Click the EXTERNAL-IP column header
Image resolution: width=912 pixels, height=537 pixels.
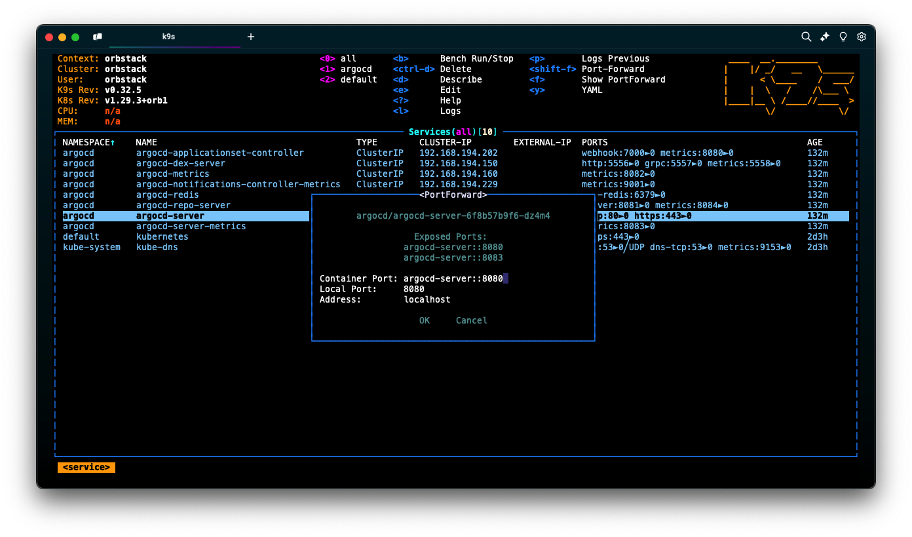pos(542,142)
